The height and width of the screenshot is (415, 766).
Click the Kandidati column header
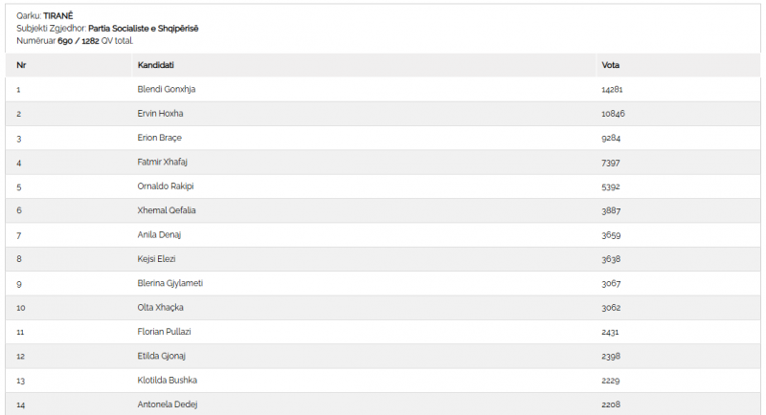(x=156, y=65)
